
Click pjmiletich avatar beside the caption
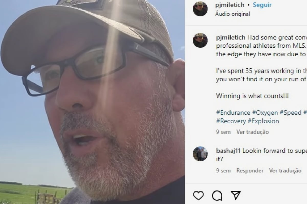click(200, 40)
